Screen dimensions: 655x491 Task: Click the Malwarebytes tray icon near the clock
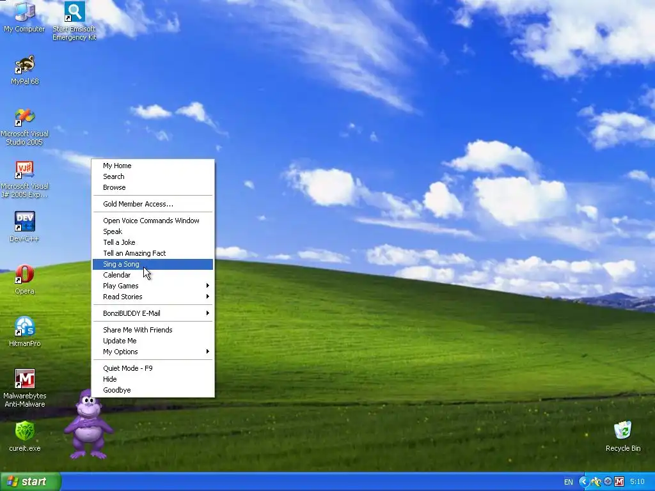pyautogui.click(x=619, y=482)
